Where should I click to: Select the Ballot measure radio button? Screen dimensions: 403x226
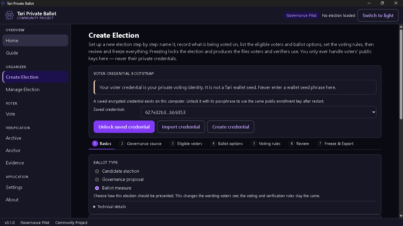[x=97, y=188]
